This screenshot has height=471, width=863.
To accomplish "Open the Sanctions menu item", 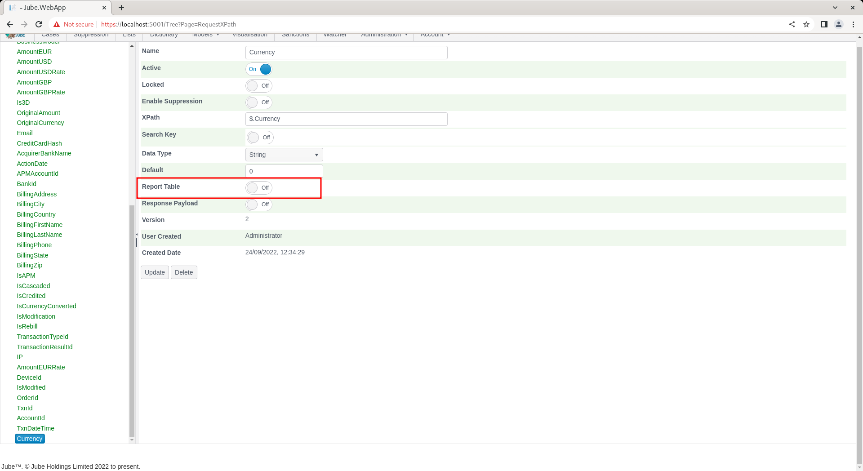I will click(x=296, y=35).
